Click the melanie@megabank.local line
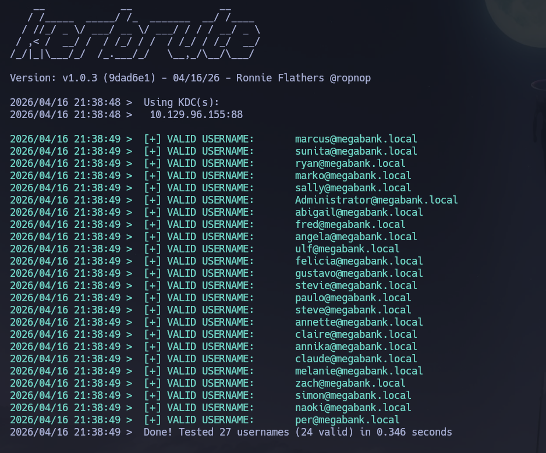Viewport: 546px width, 453px height. 360,370
